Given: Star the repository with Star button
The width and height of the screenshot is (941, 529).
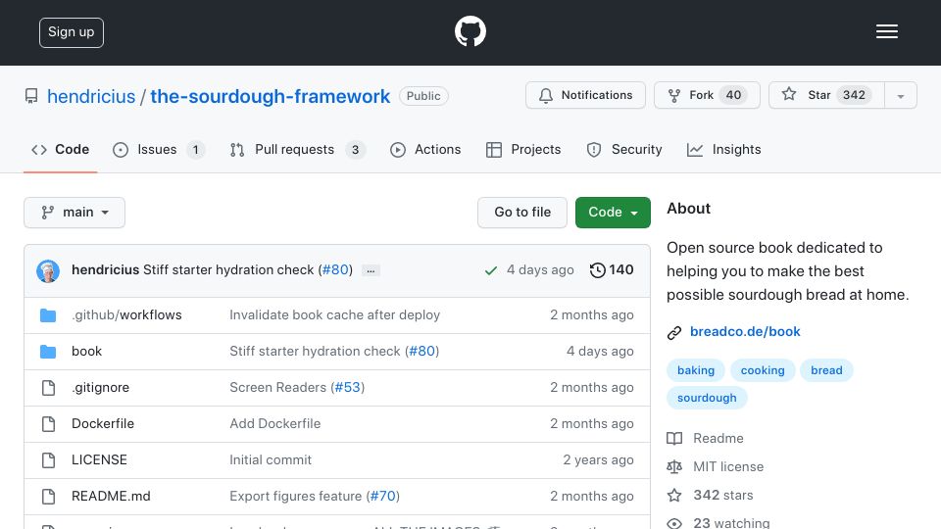Looking at the screenshot, I should (x=826, y=95).
